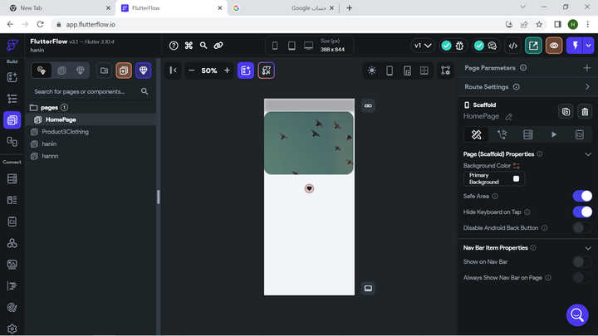Enable Disable Android Back Button switch
Screen dimensions: 598x336
(x=582, y=227)
